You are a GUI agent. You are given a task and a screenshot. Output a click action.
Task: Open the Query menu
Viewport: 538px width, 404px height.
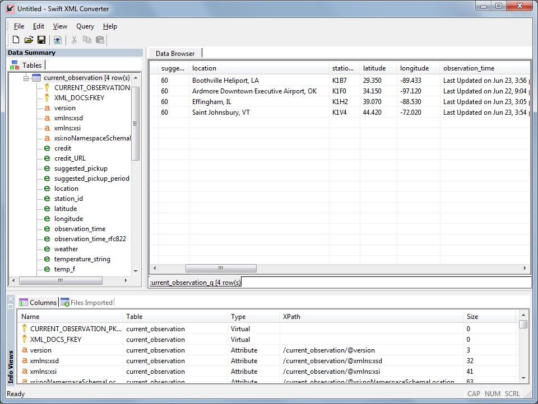(85, 26)
